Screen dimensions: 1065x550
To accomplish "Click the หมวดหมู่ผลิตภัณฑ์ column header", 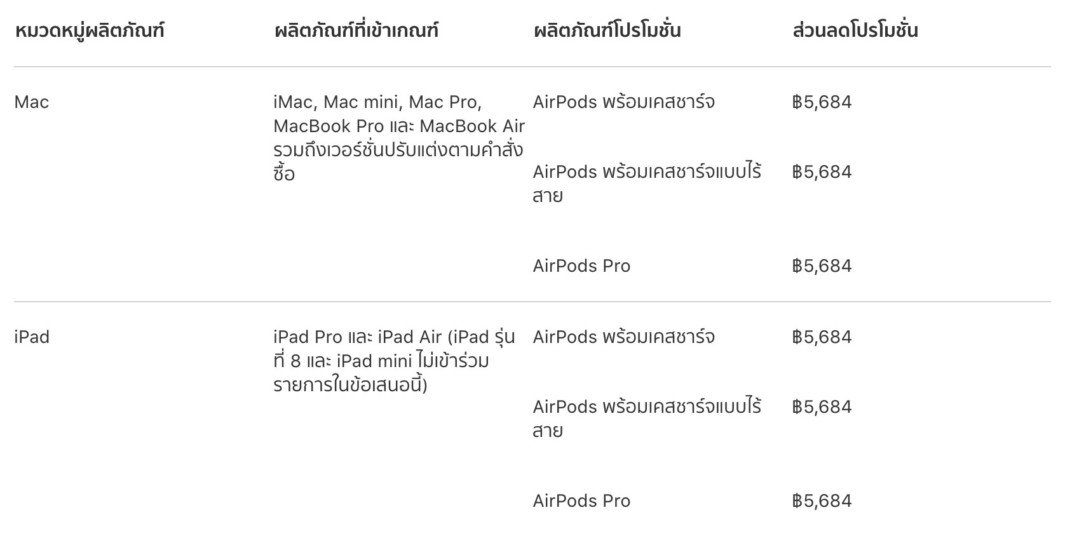I will click(x=89, y=30).
